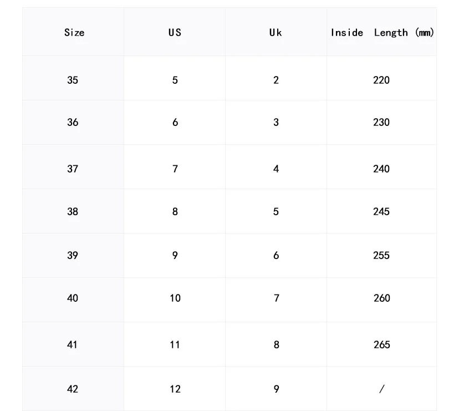This screenshot has height=411, width=459.
Task: Click size 39 in the table
Action: pyautogui.click(x=73, y=255)
